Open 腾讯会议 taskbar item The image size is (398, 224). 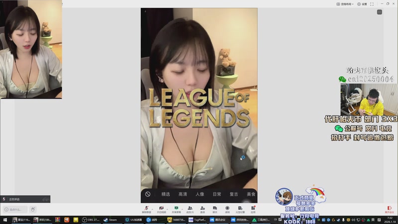[218, 220]
